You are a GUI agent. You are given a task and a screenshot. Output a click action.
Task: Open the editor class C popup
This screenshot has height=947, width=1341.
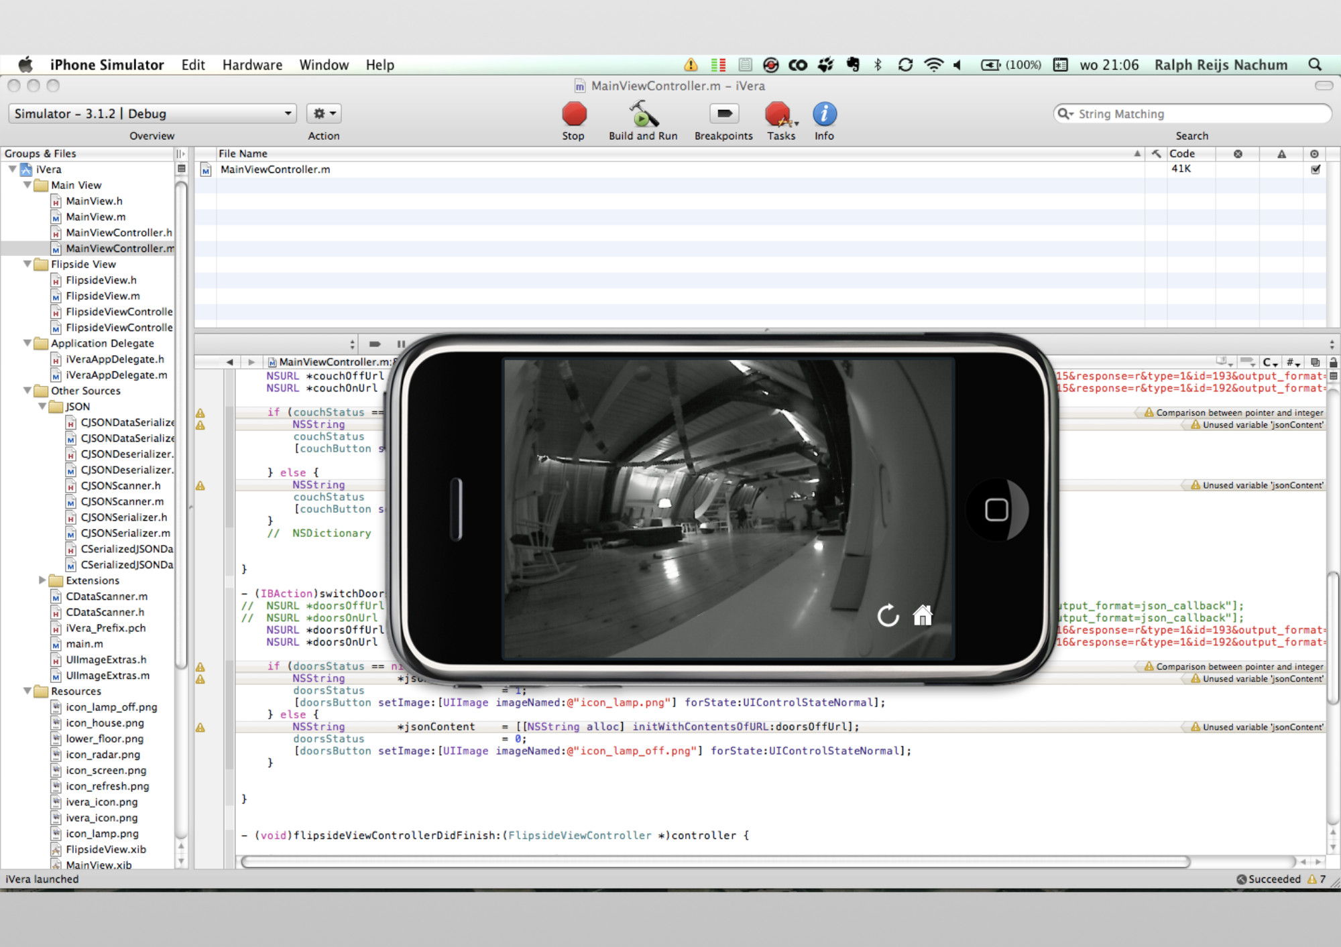coord(1270,362)
